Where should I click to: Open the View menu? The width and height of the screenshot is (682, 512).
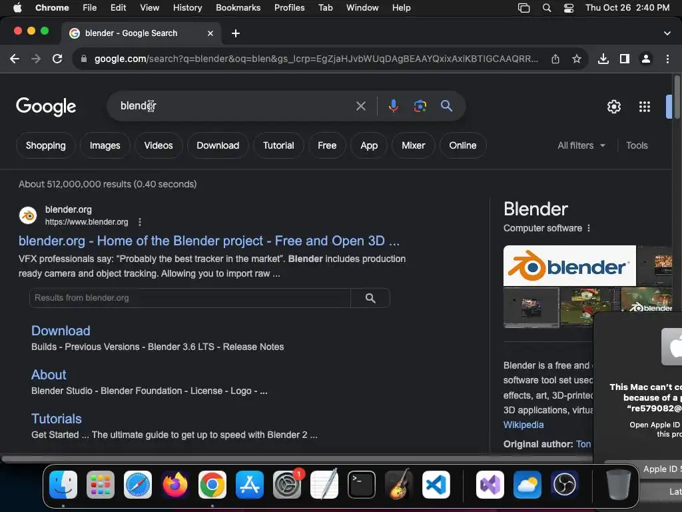tap(150, 8)
